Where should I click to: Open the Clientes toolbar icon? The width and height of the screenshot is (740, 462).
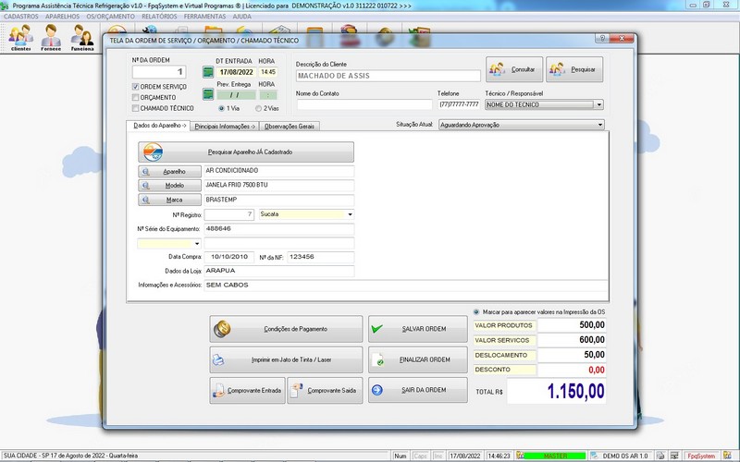[x=21, y=37]
